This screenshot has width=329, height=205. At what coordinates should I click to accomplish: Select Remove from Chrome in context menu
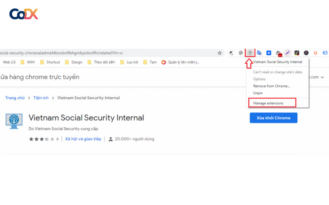point(271,86)
